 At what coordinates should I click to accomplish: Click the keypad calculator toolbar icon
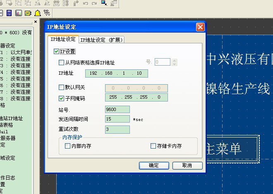pyautogui.click(x=8, y=13)
